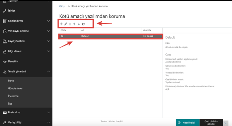Click the feedback panel down chevron

[x=226, y=123]
